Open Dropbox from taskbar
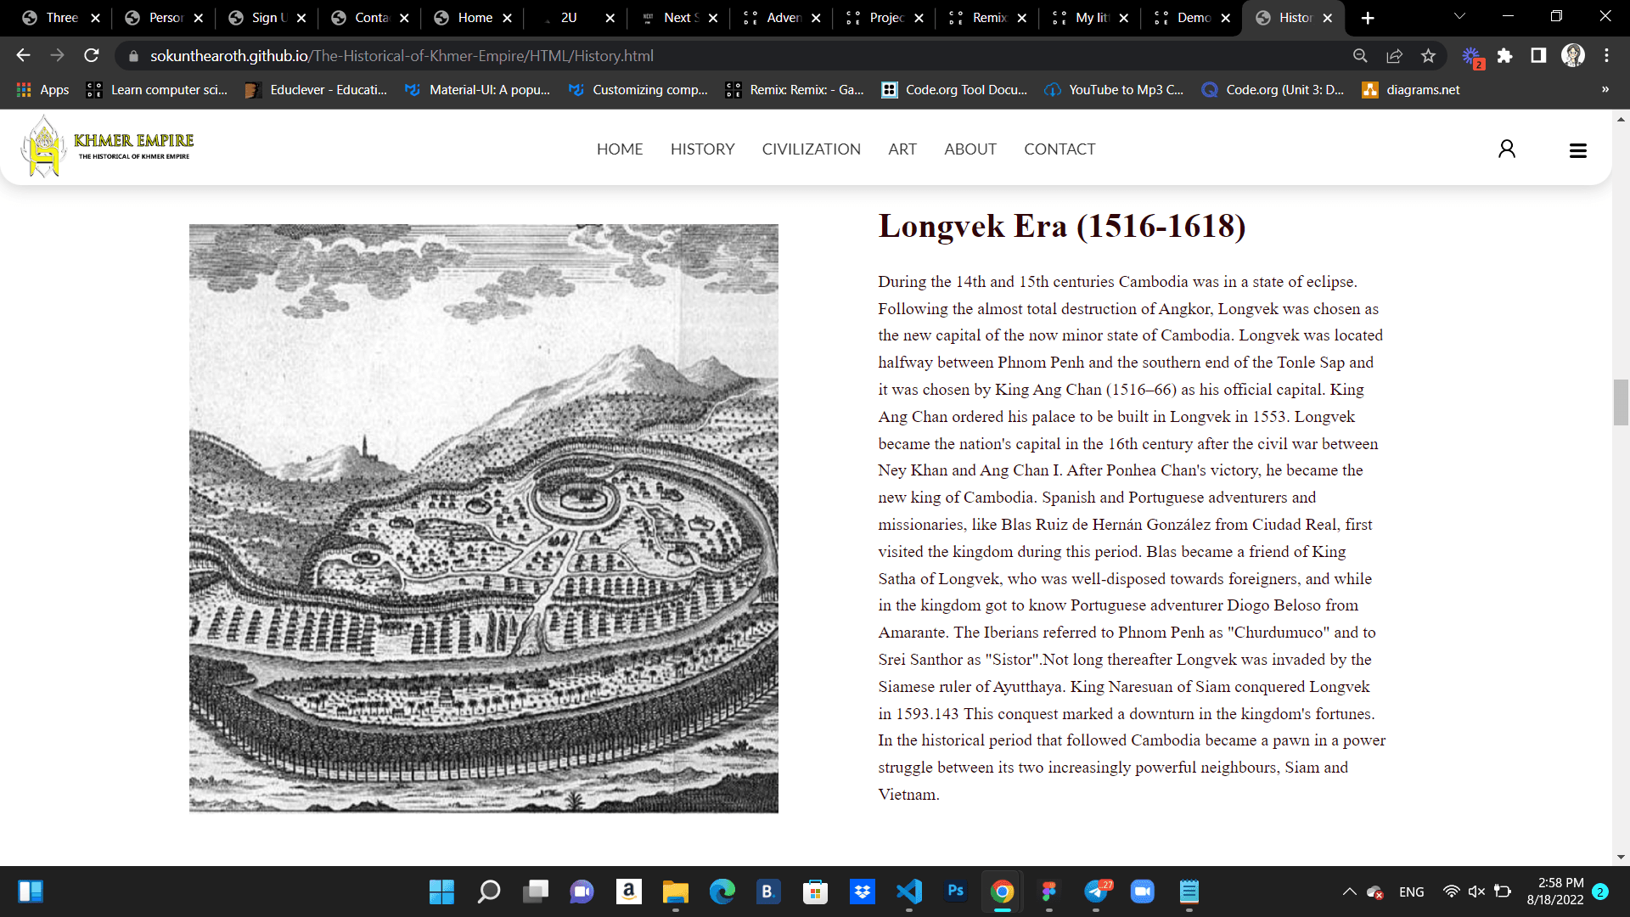 tap(863, 892)
